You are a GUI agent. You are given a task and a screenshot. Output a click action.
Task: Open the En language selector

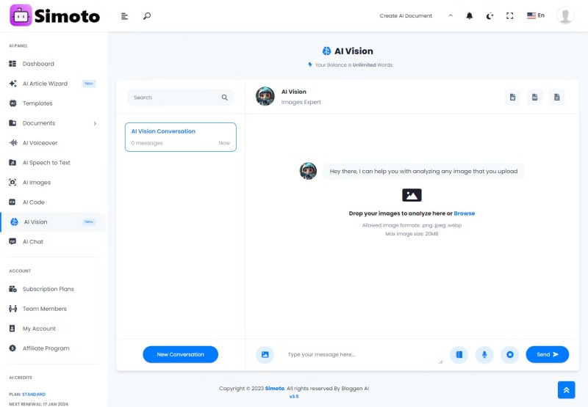536,15
